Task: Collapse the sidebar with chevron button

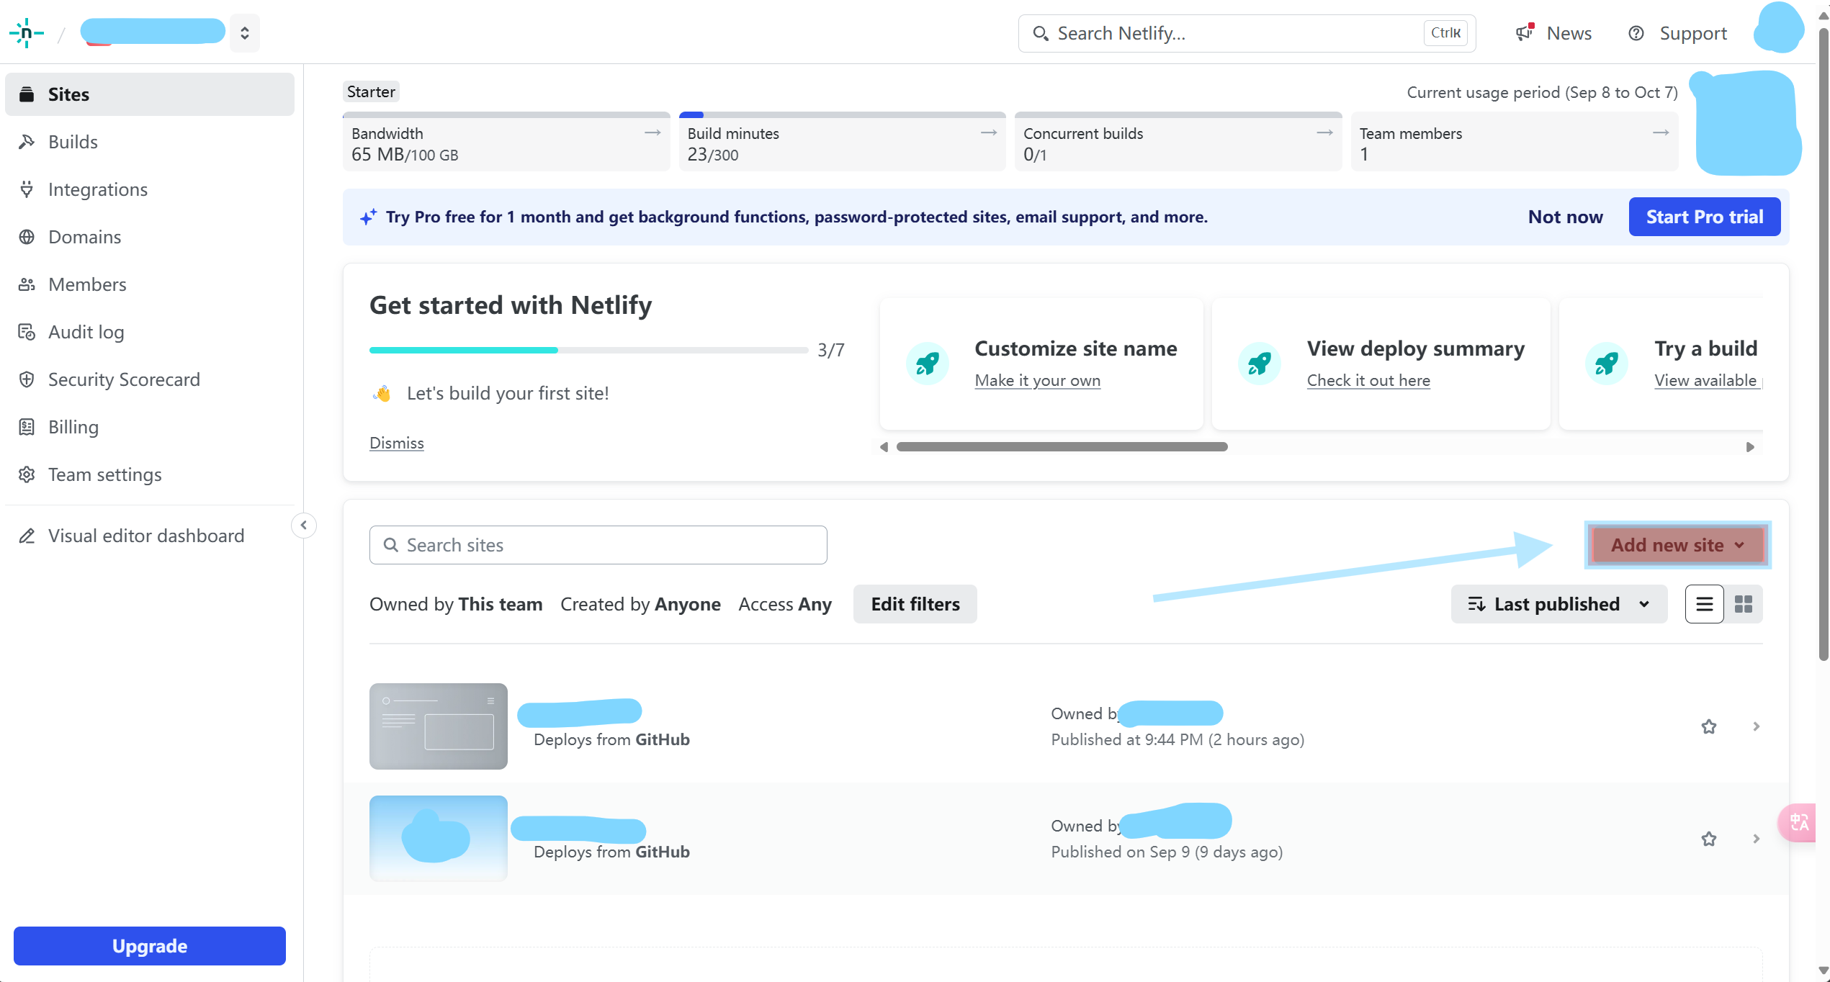Action: pos(304,526)
